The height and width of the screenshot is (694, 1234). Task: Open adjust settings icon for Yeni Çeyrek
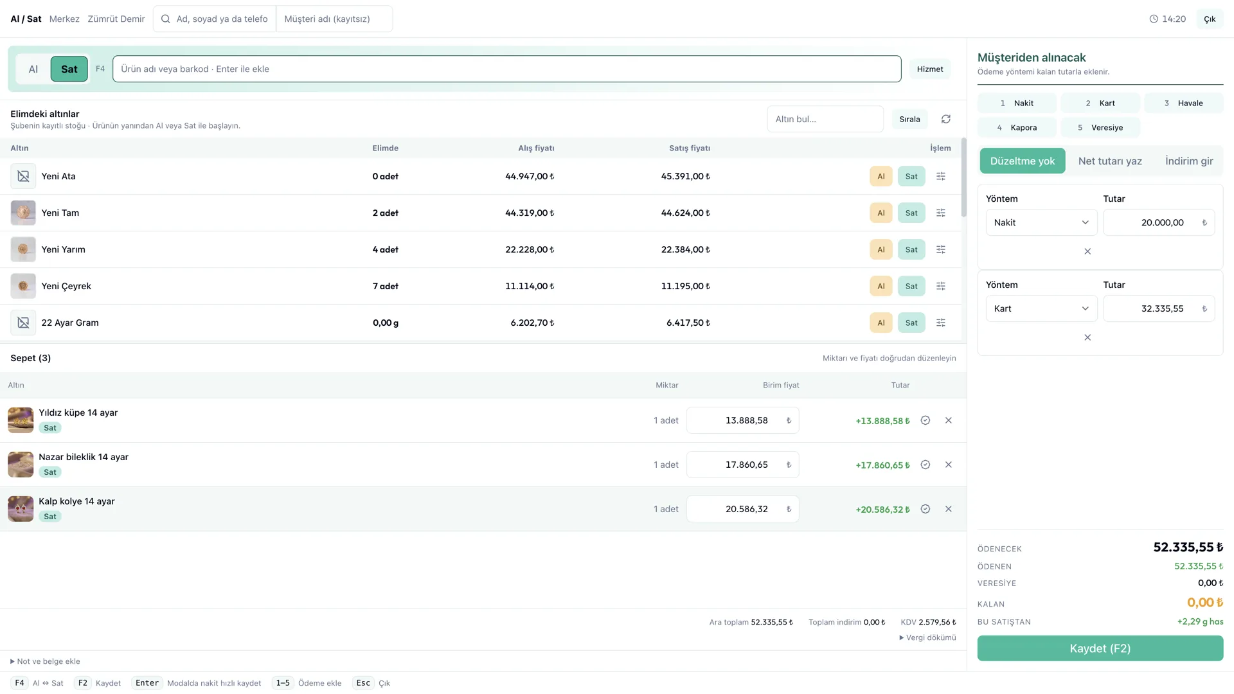[940, 286]
